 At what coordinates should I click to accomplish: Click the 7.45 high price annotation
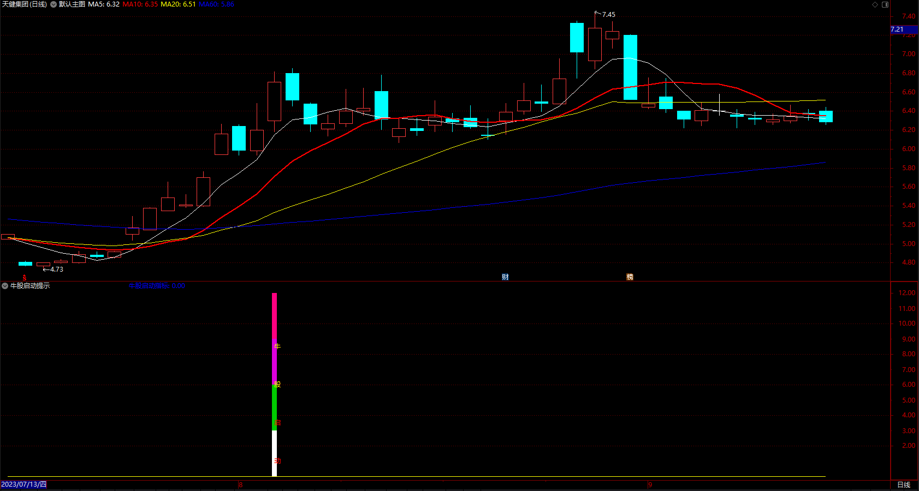[x=608, y=15]
